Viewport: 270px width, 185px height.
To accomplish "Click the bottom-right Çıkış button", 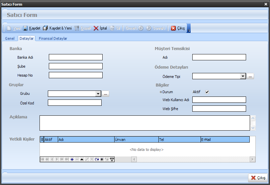I will pyautogui.click(x=258, y=178).
